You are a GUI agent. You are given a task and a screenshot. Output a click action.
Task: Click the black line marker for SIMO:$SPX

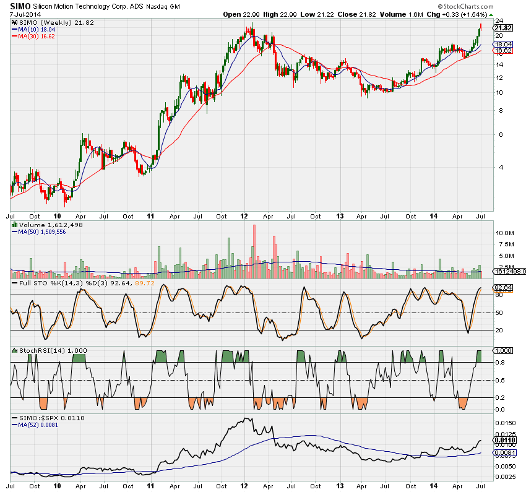click(x=14, y=418)
